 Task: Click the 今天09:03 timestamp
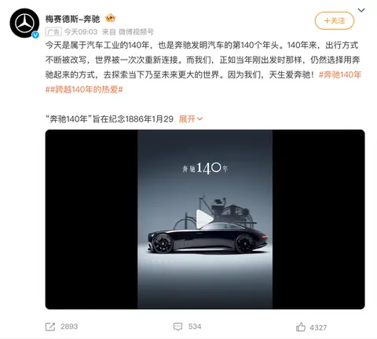point(81,32)
